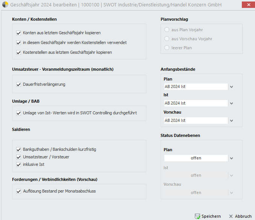Screen dimensions: 255x220
Task: Disable Kostenstellen aus letztem Geschäftsjahr kopieren
Action: coord(19,52)
